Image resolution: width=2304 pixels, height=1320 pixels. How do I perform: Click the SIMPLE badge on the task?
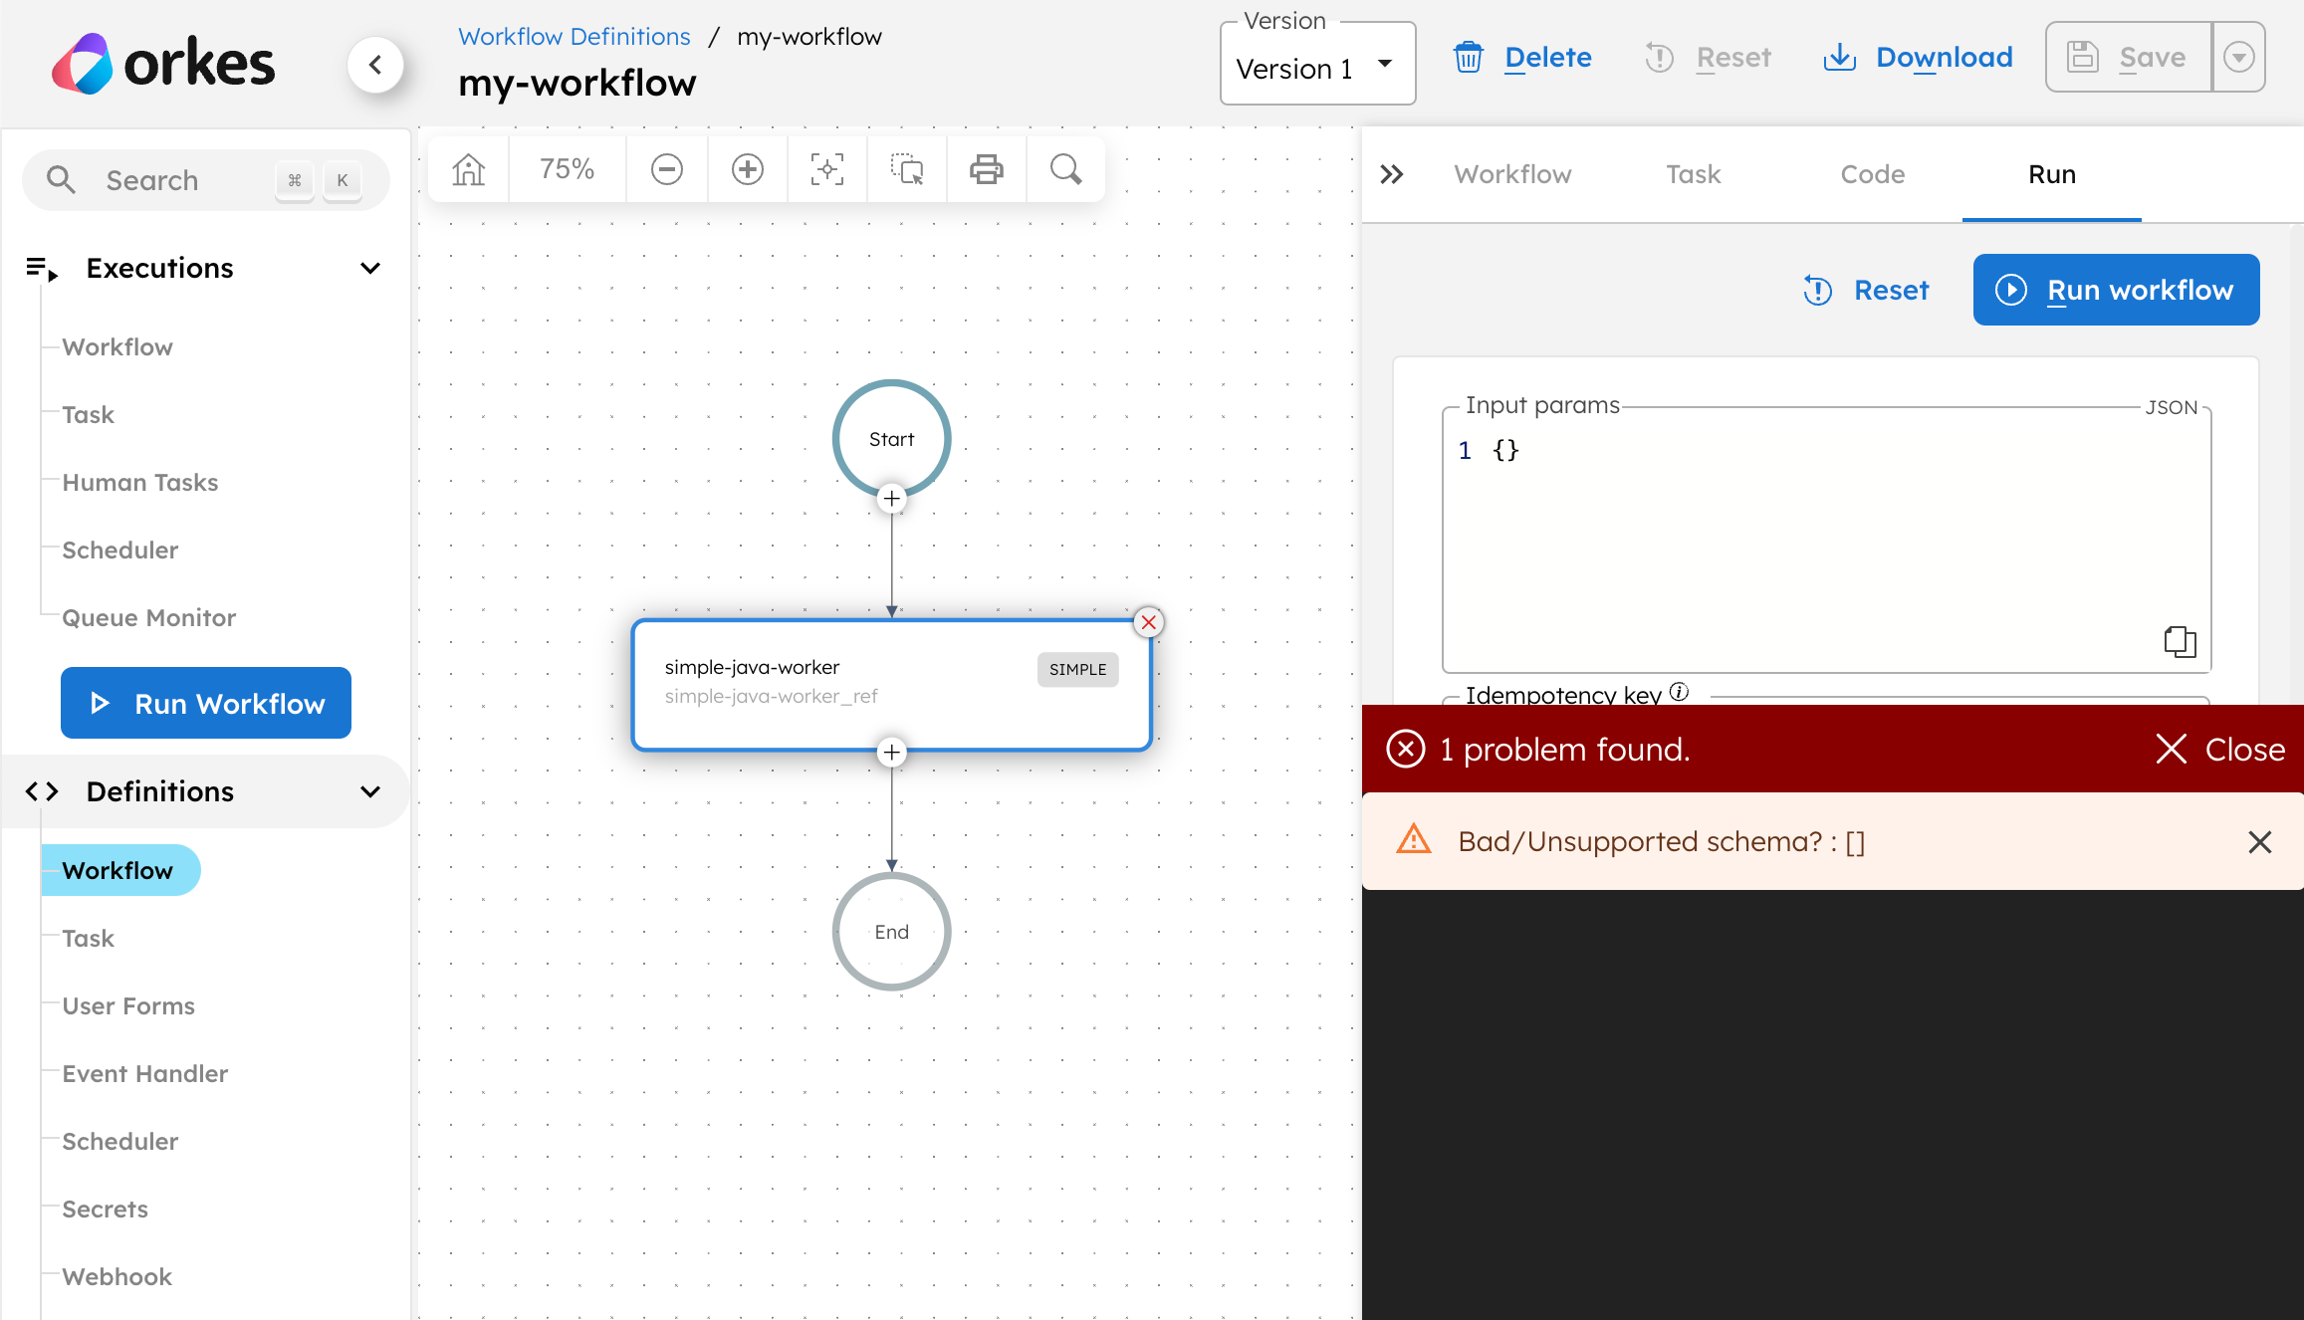(1078, 670)
